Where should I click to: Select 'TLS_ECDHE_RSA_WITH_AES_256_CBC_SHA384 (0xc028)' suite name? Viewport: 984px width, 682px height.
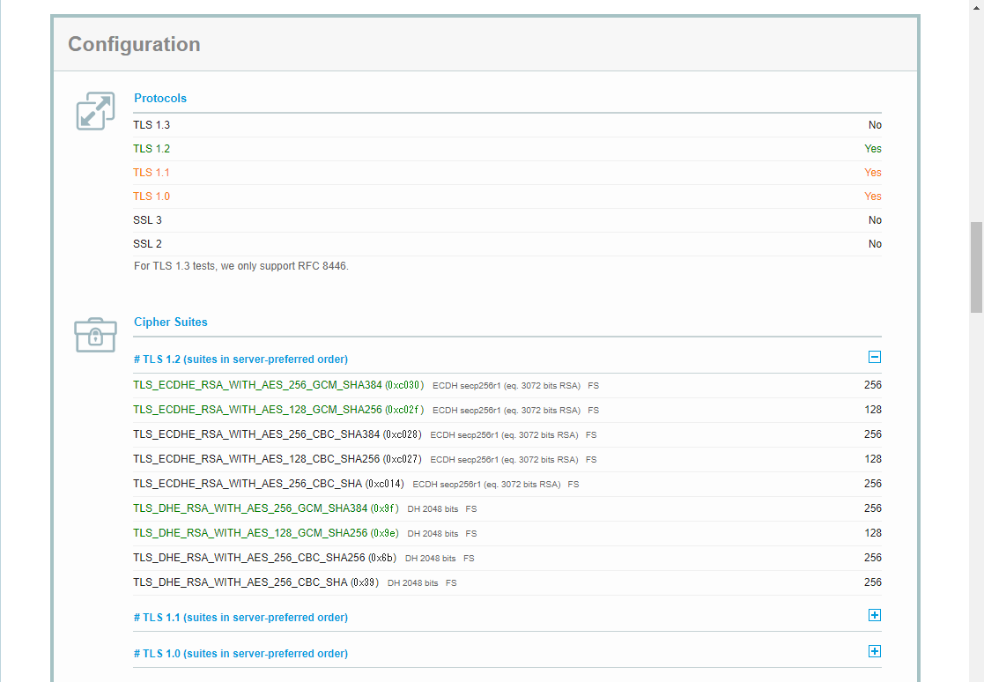click(x=277, y=434)
